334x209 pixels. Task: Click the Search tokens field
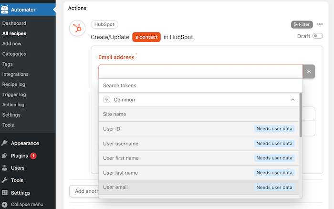point(200,85)
